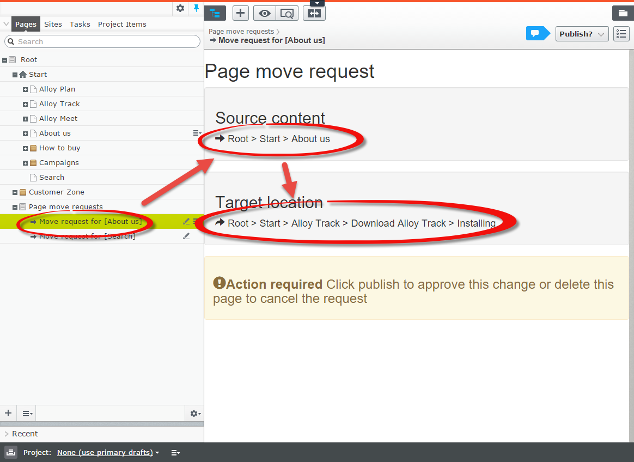Open the assets folder pane icon
Image resolution: width=634 pixels, height=462 pixels.
pyautogui.click(x=623, y=14)
